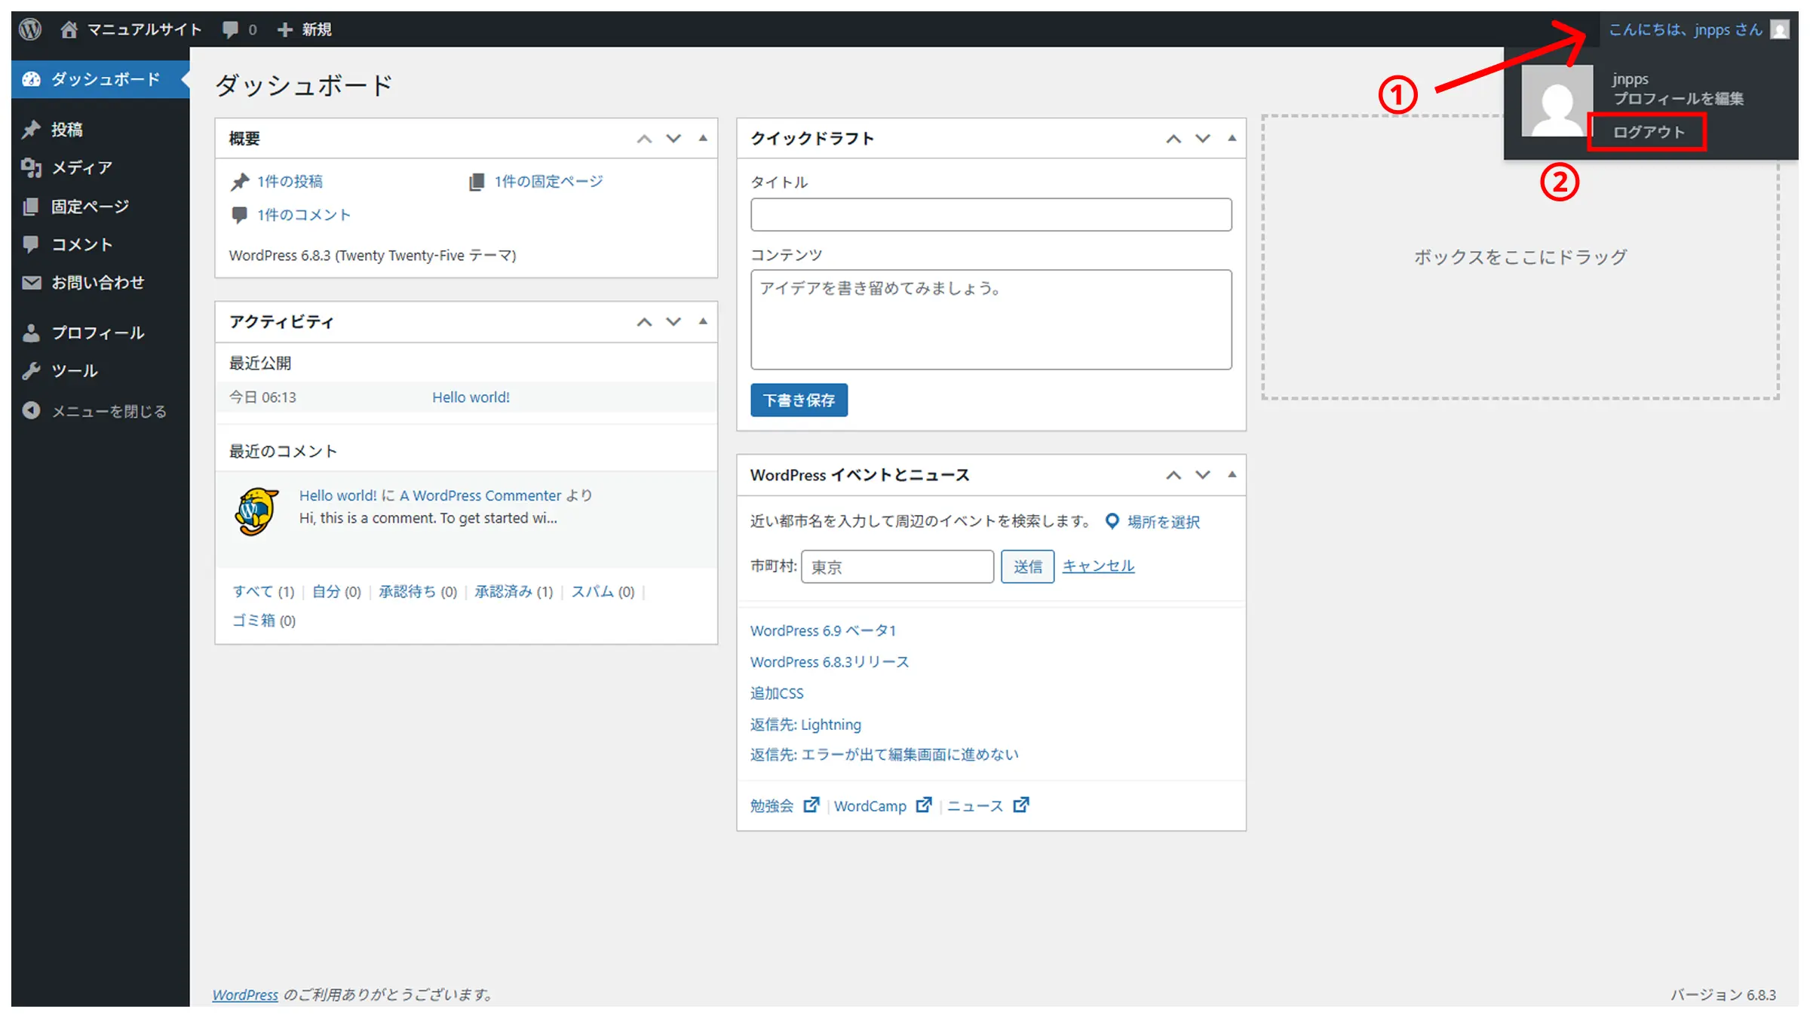Open メディア in the sidebar

tap(81, 167)
